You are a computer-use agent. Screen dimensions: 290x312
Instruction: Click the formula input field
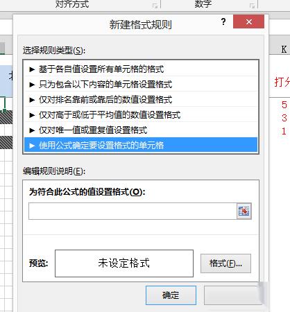(133, 211)
